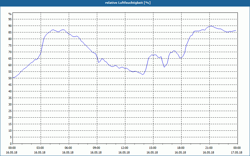
Task: Click the 0 value on the y-axis
Action: click(11, 144)
